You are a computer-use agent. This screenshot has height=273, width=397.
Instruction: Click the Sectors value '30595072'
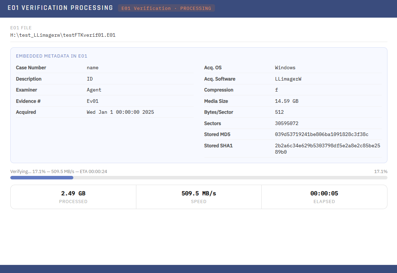(287, 123)
